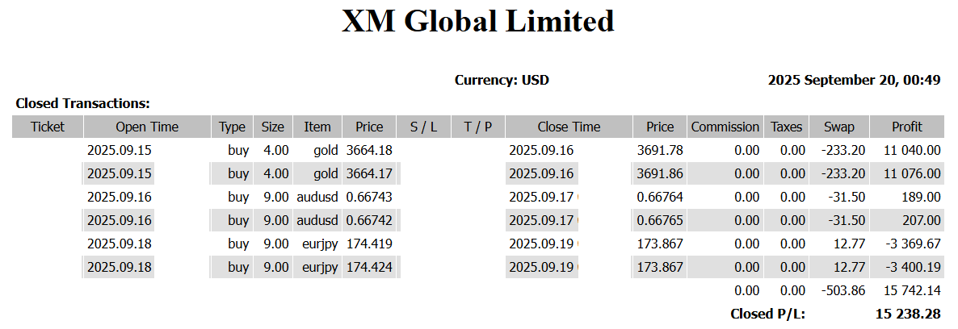
Task: Click the Size column header
Action: 273,127
